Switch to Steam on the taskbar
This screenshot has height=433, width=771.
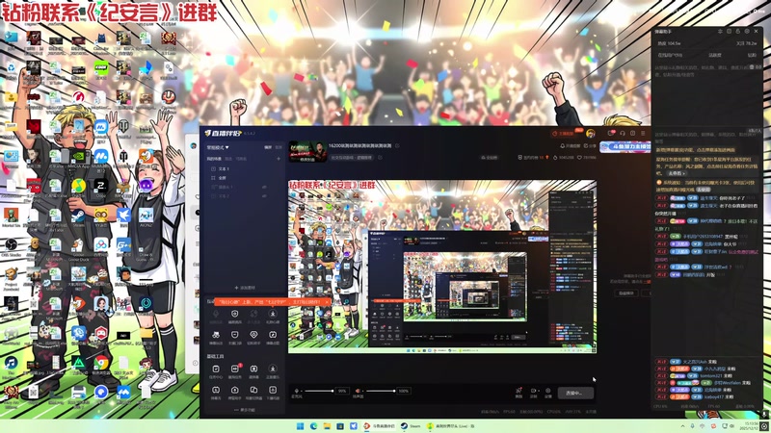click(x=411, y=426)
